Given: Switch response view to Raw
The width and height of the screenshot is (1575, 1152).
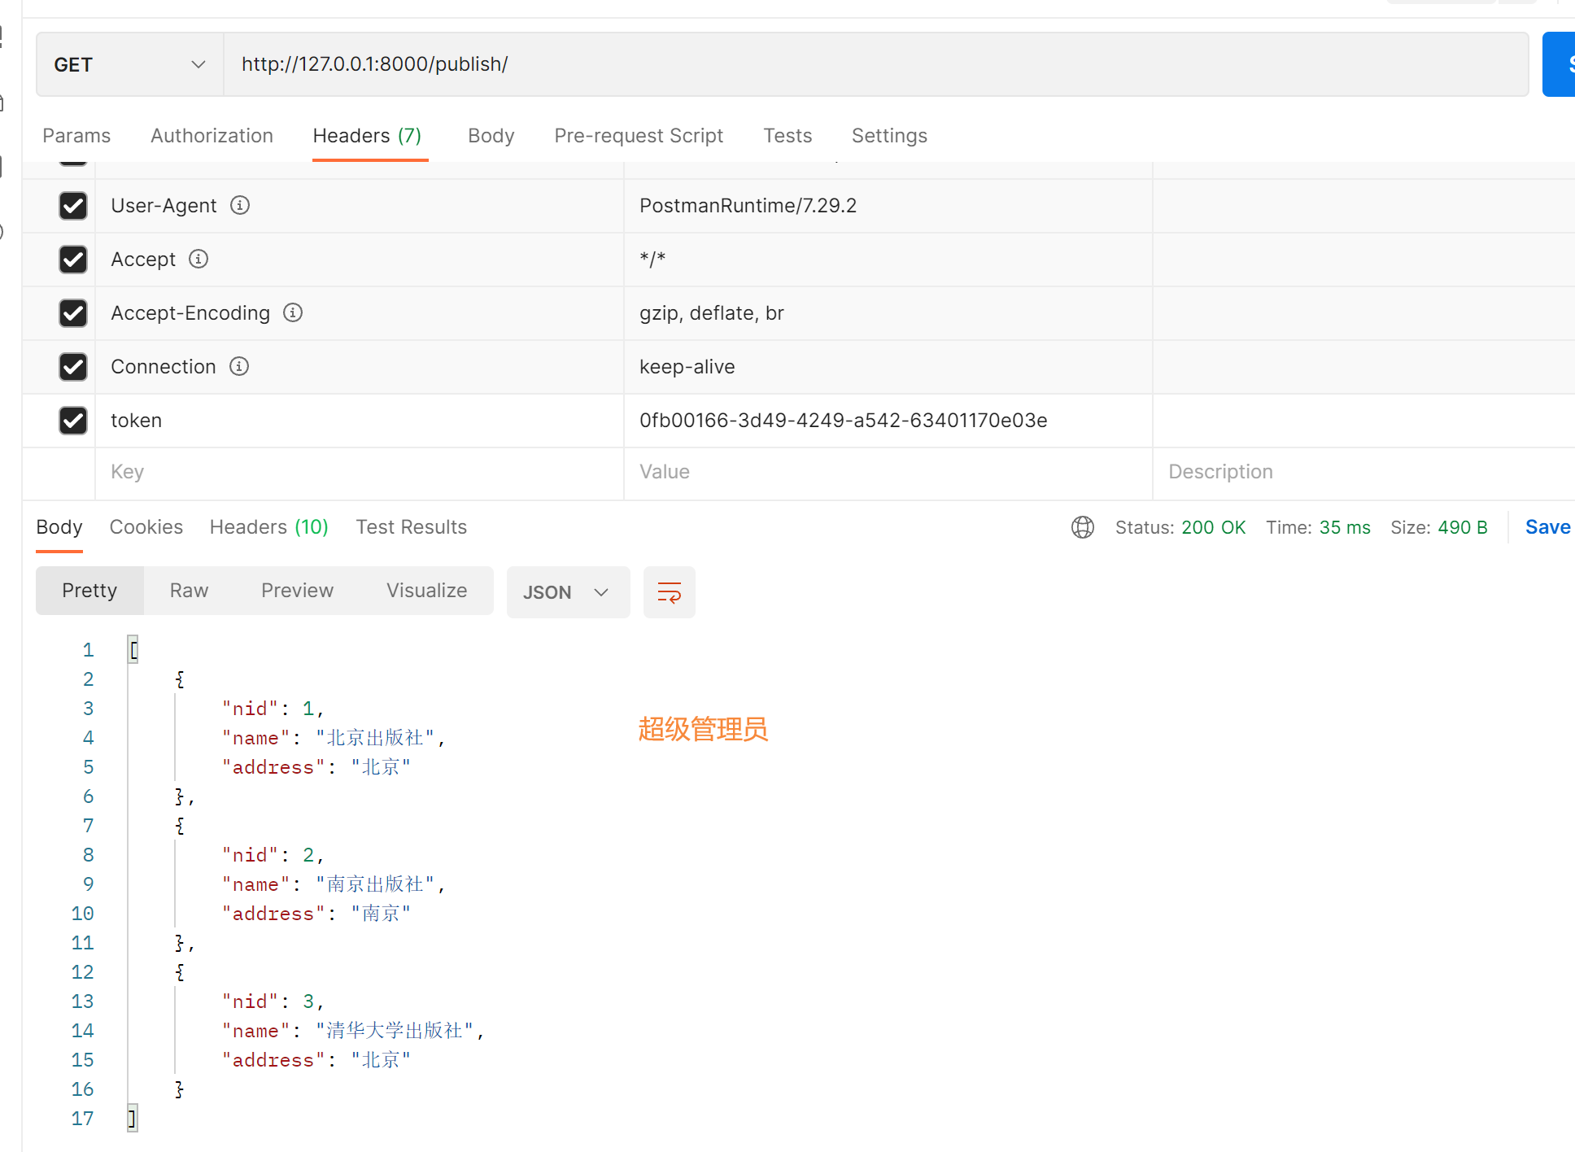Looking at the screenshot, I should click(189, 591).
